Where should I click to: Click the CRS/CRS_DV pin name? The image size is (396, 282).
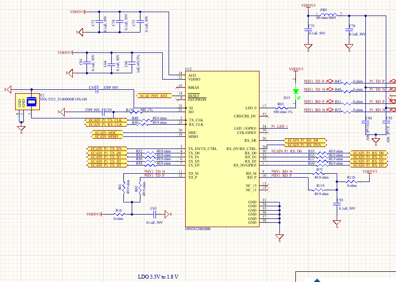[245, 116]
